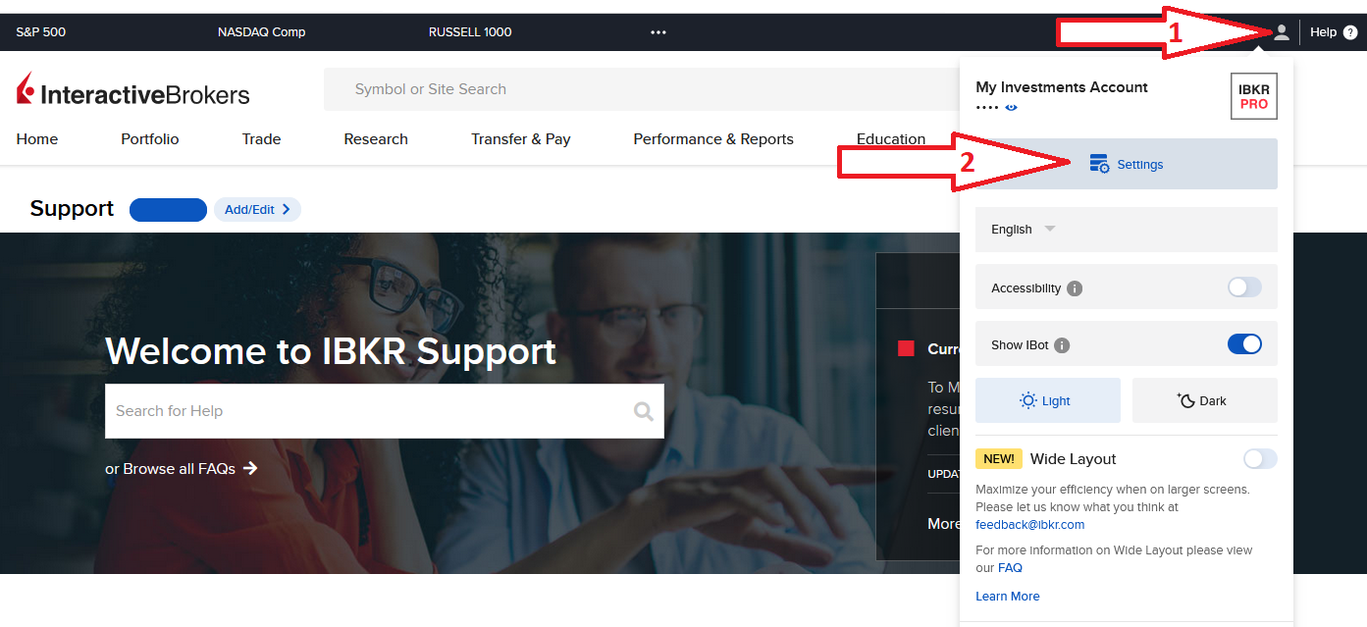Click the Support page heading
This screenshot has height=627, width=1367.
(x=73, y=209)
